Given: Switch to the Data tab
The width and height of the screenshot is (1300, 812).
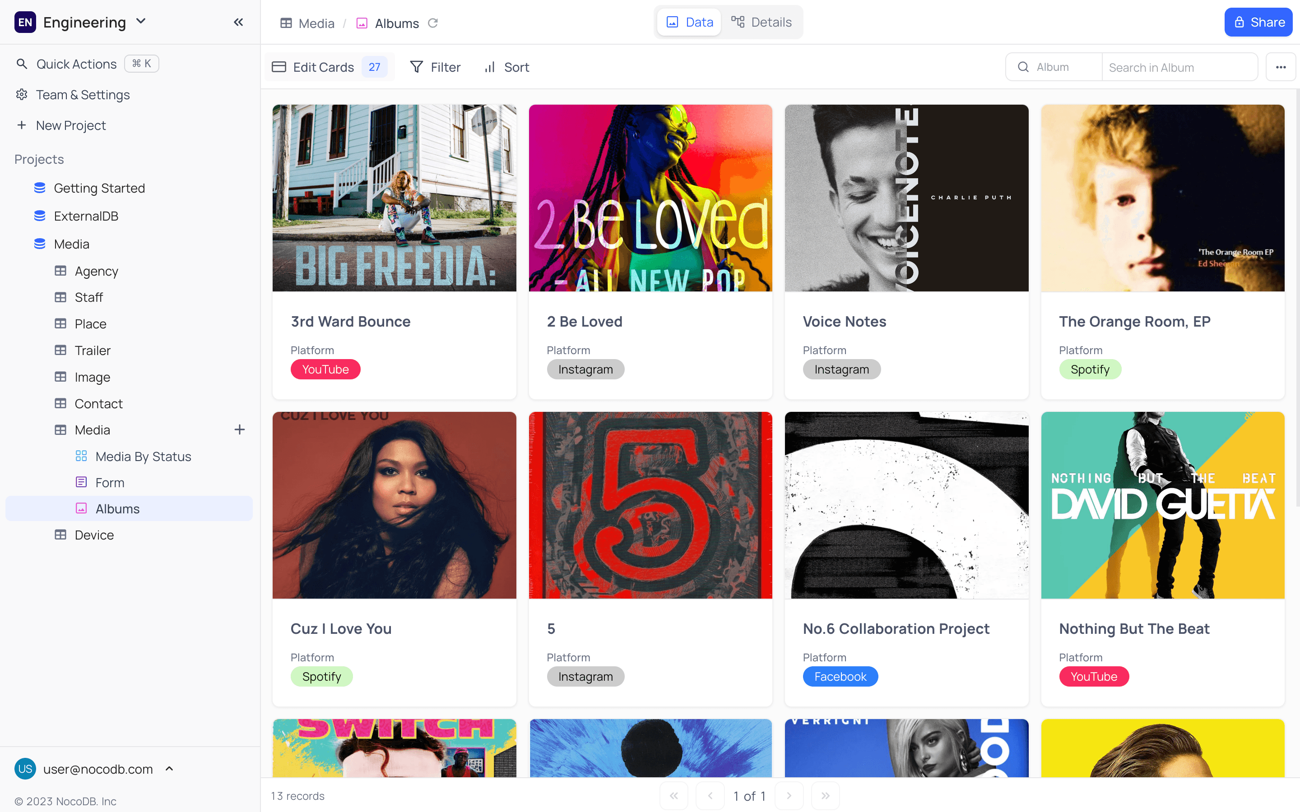Looking at the screenshot, I should 690,22.
